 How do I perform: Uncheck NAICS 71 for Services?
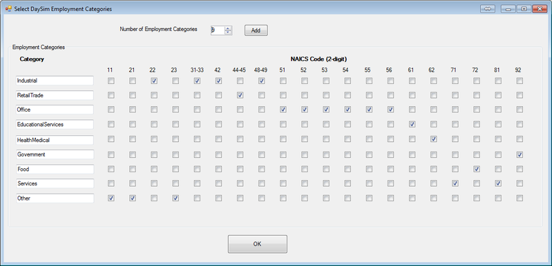pyautogui.click(x=455, y=183)
